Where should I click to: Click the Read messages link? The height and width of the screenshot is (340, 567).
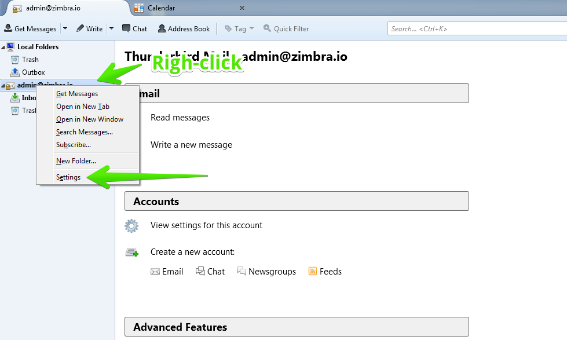pos(180,118)
